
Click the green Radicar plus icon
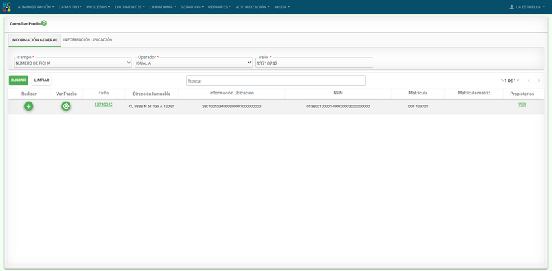(29, 106)
